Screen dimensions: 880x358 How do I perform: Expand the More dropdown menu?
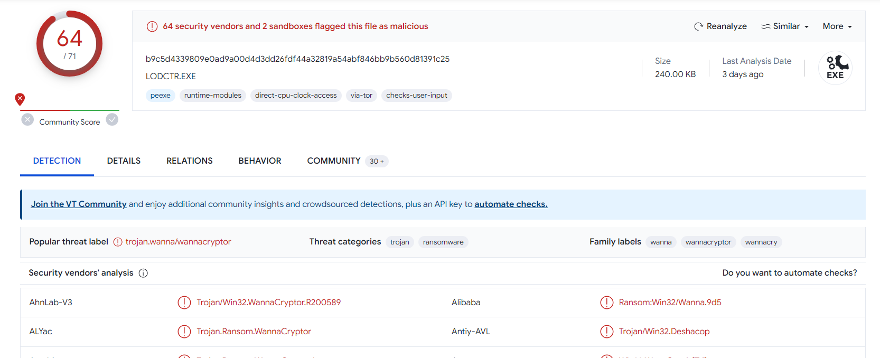tap(837, 26)
